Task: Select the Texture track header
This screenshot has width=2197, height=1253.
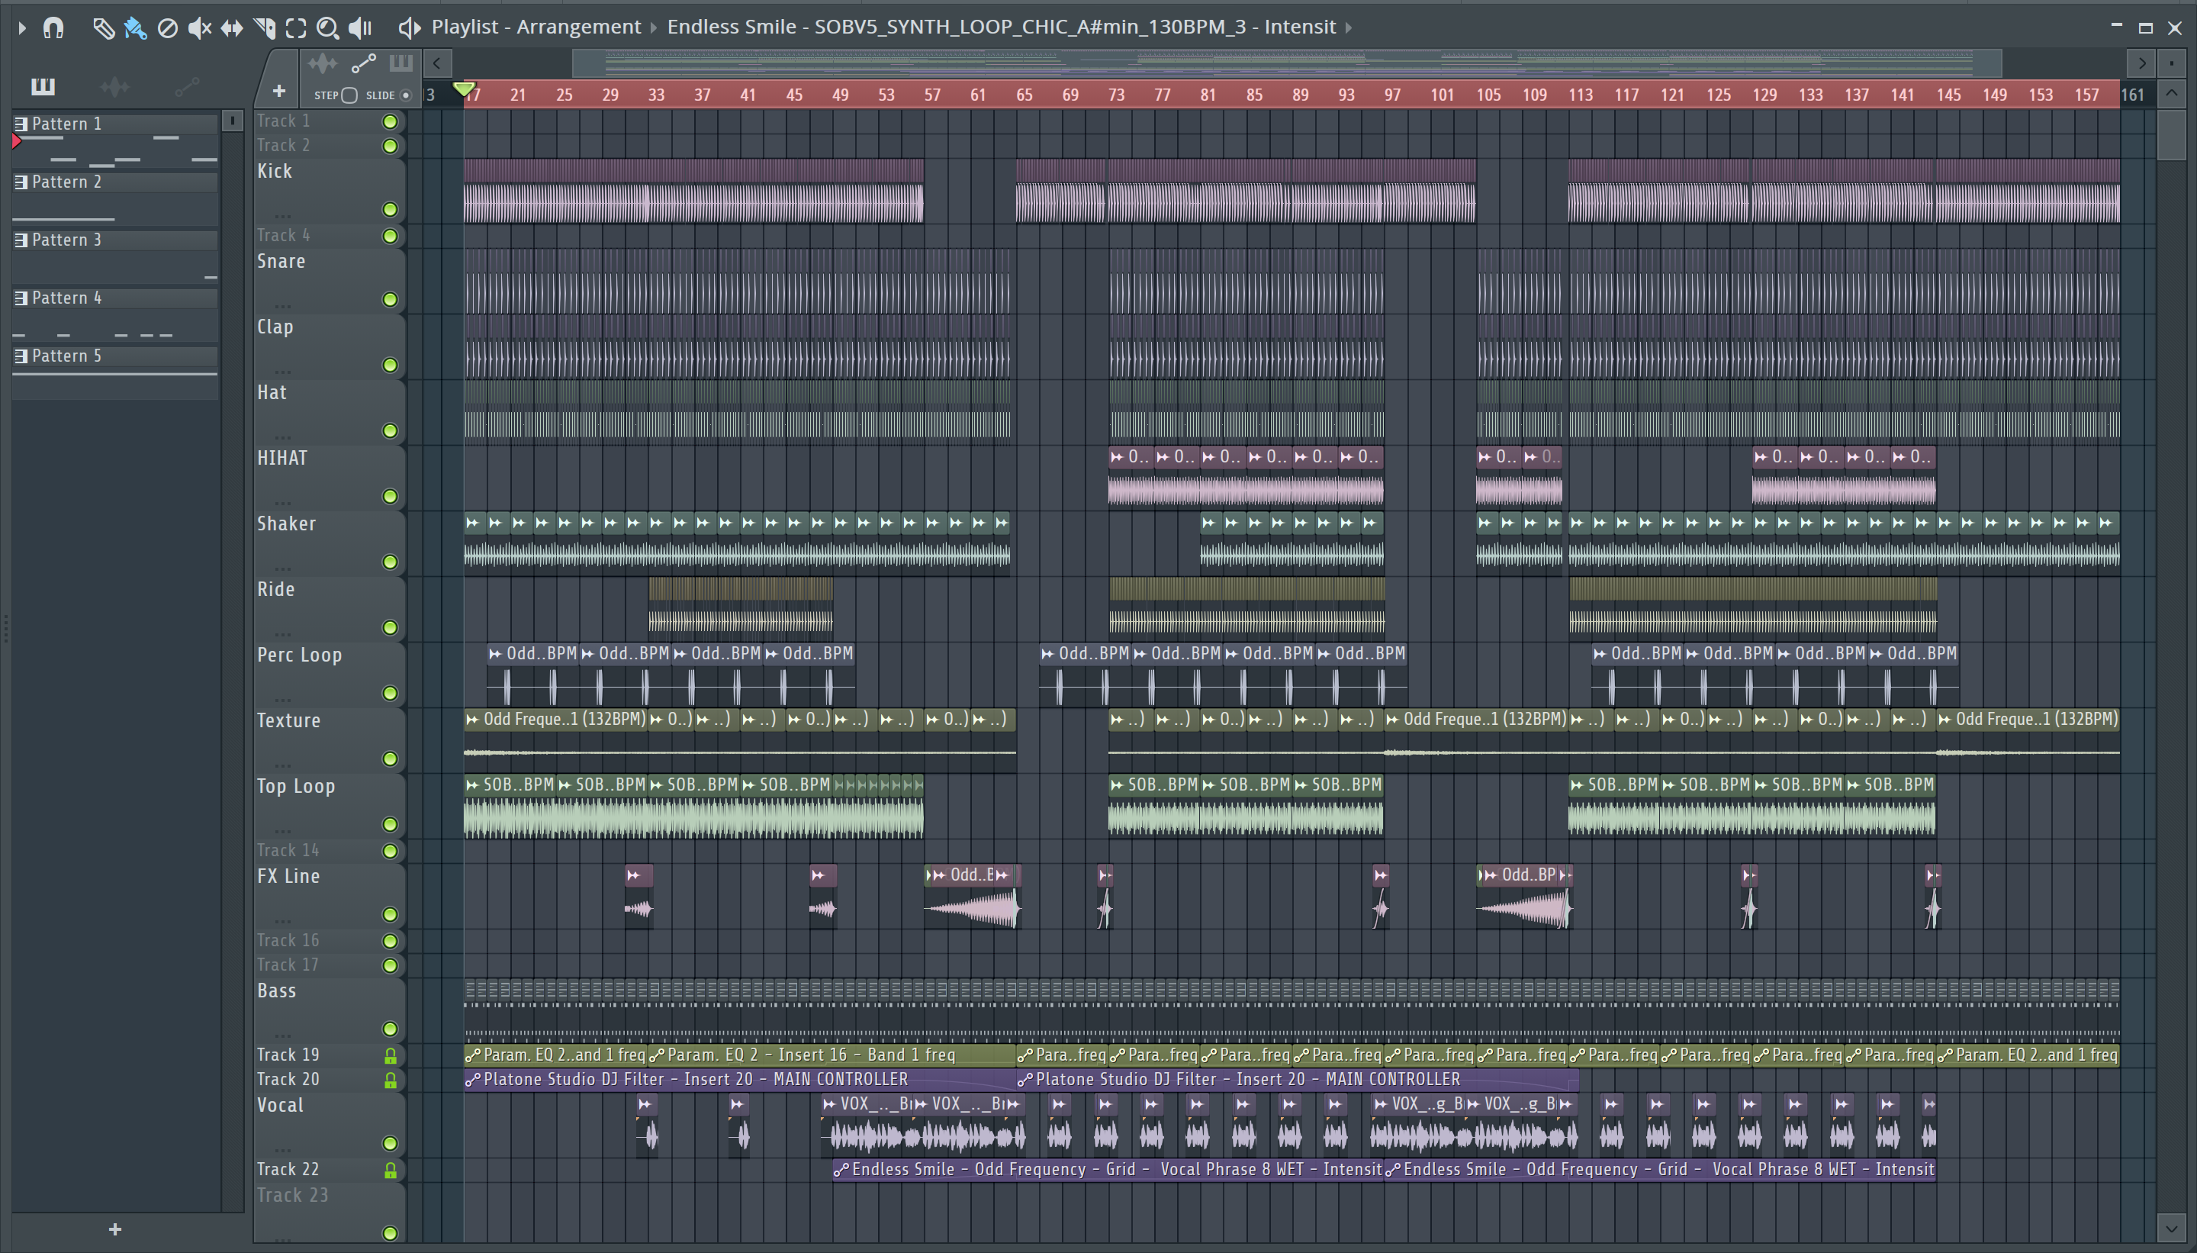Action: [x=329, y=739]
